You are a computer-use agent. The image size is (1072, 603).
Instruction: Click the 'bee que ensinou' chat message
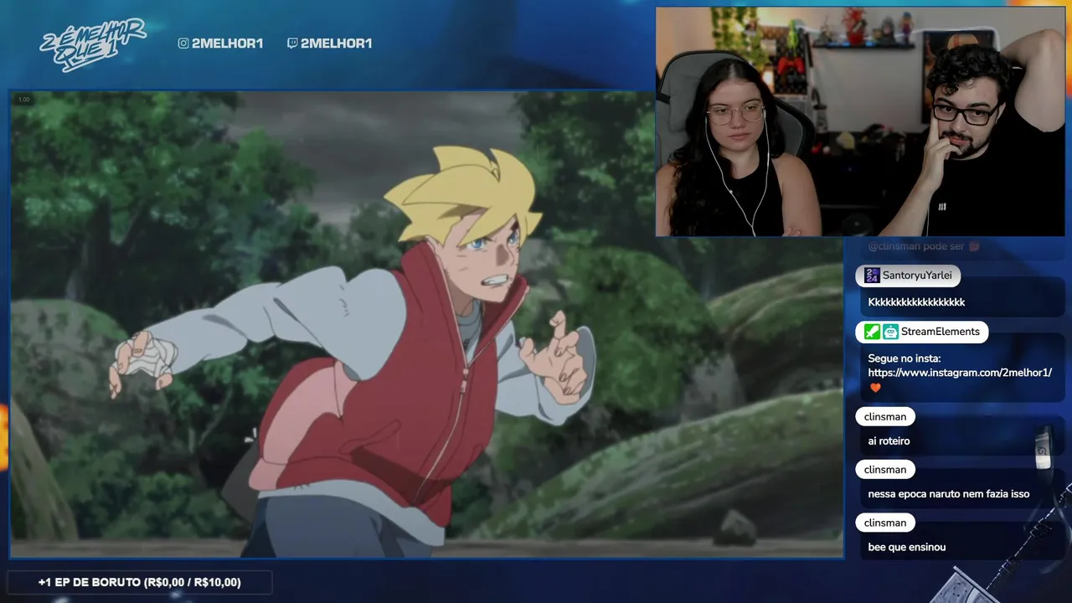(x=906, y=547)
